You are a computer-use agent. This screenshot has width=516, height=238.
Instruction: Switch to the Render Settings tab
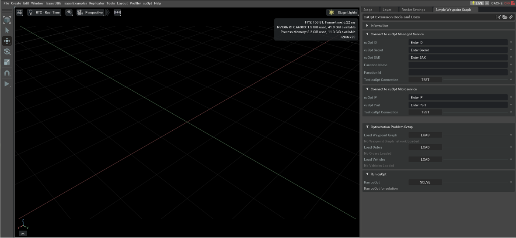click(413, 10)
